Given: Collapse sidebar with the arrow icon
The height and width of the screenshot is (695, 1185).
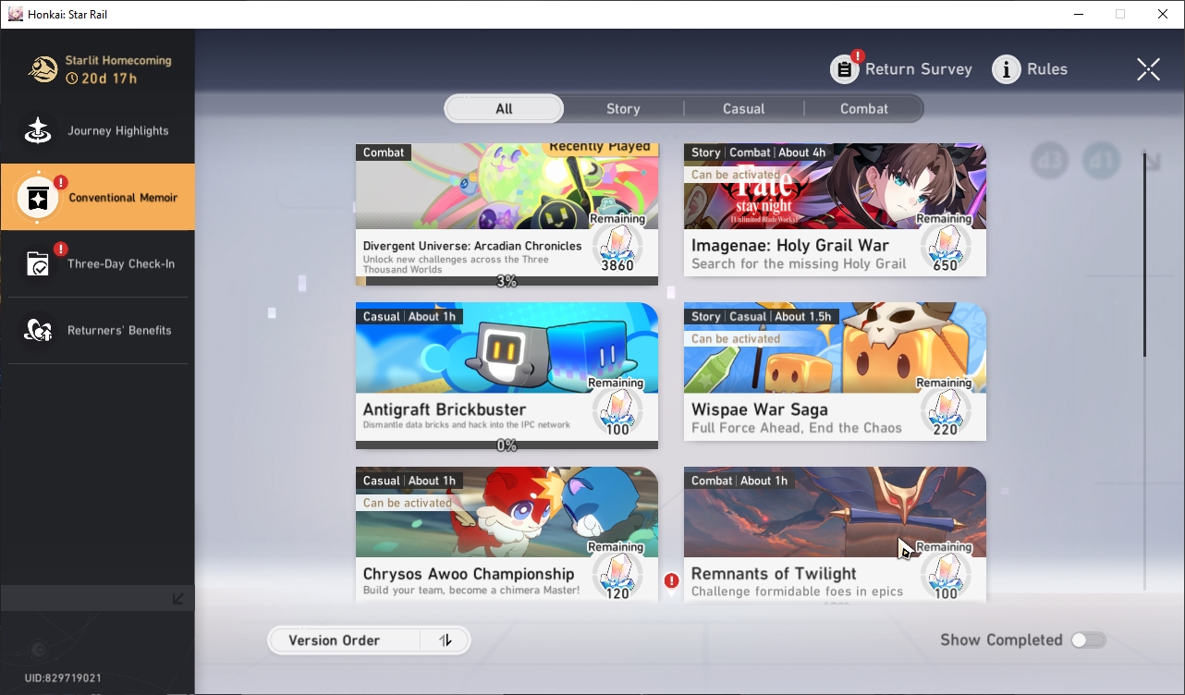Looking at the screenshot, I should (178, 599).
